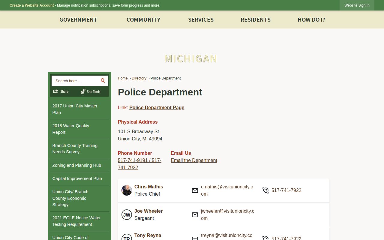The height and width of the screenshot is (240, 384).
Task: Click address text 101 S Broadway St
Action: 138,131
